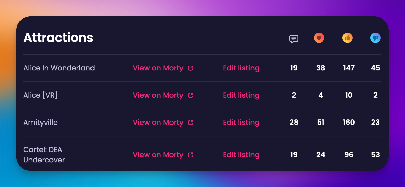Click the yellow thumbs-up icon
Screen dimensions: 405x187
[x=348, y=38]
